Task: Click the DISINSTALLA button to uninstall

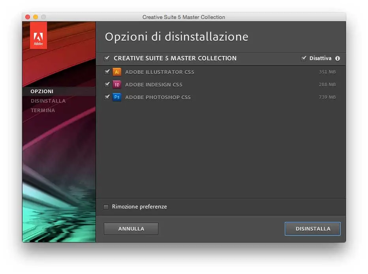Action: click(312, 229)
